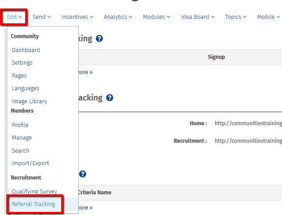The height and width of the screenshot is (215, 282).
Task: Expand the Analytics menu
Action: coord(118,17)
